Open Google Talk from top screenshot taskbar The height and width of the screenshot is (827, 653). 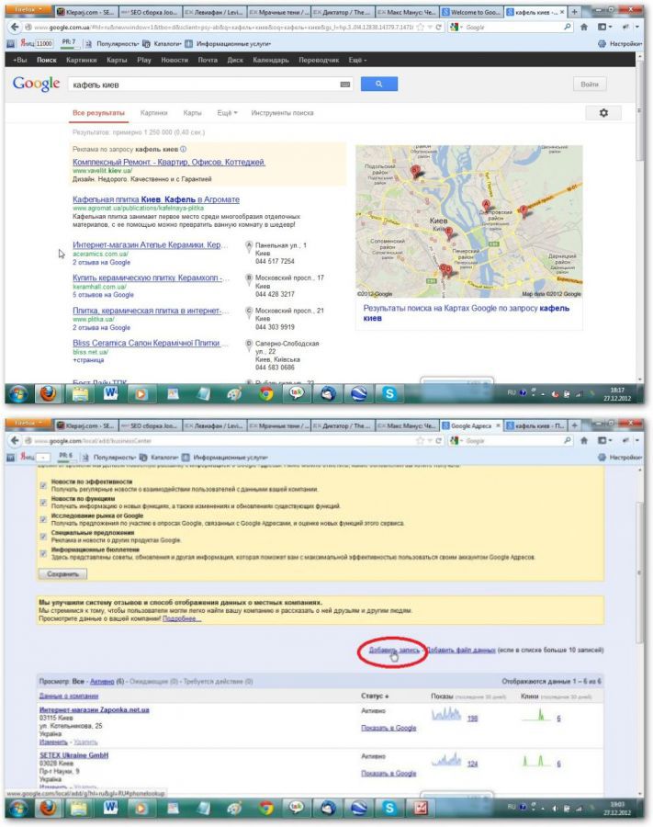point(297,393)
